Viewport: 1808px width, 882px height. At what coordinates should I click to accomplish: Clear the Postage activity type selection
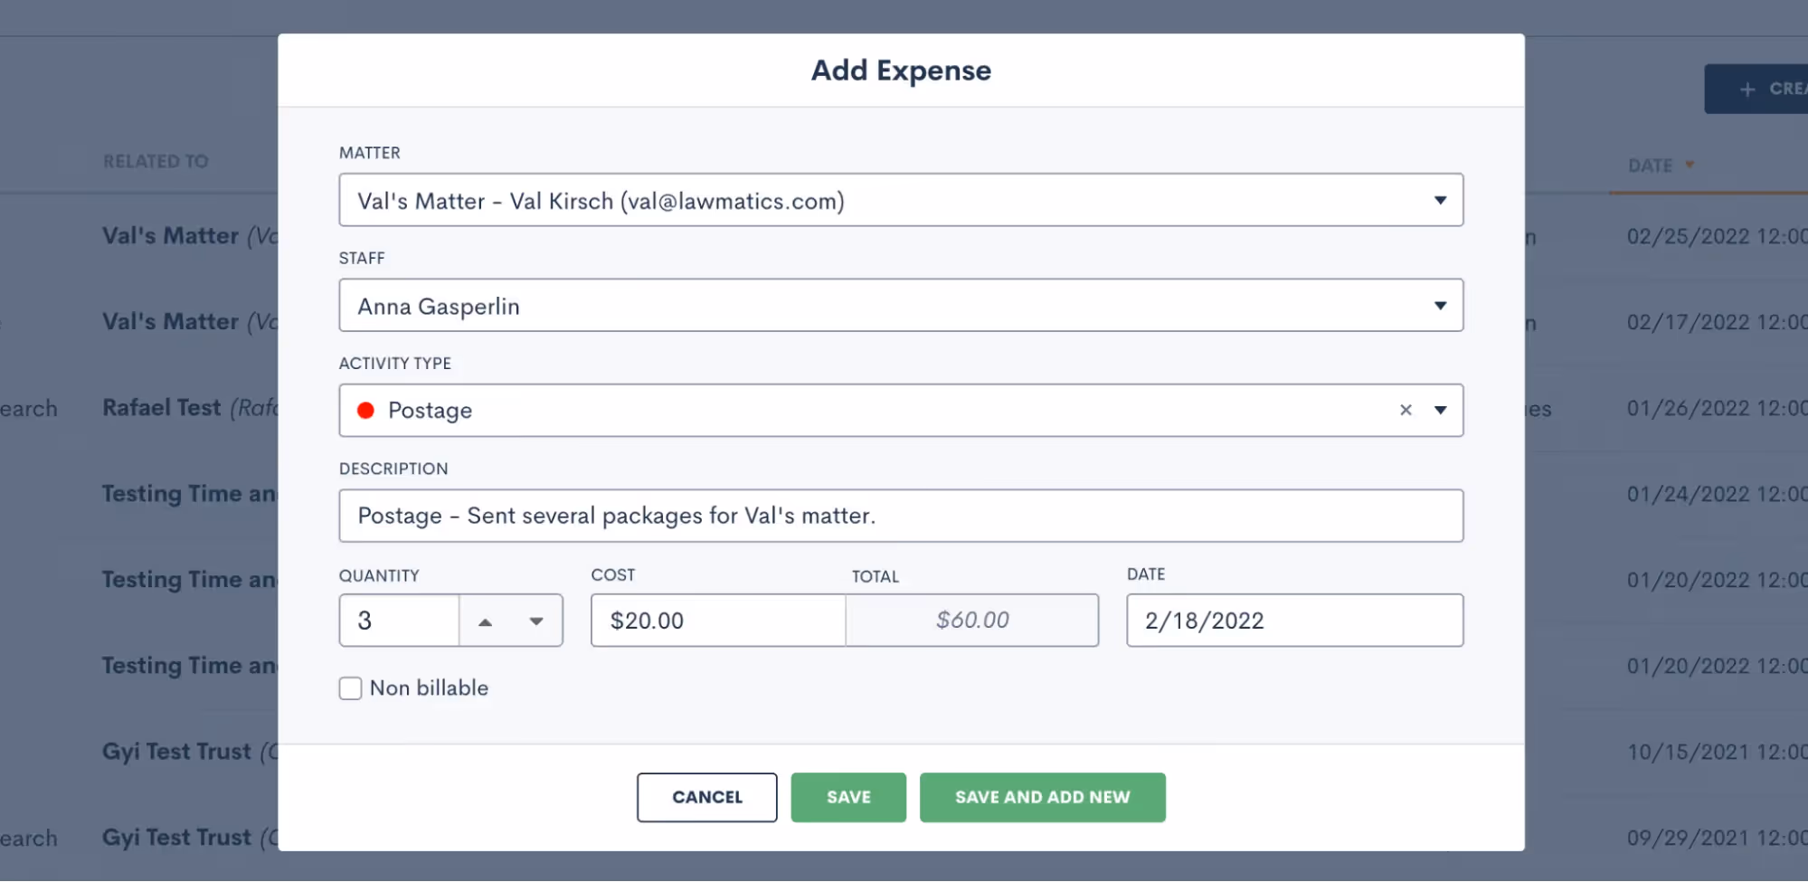tap(1406, 410)
